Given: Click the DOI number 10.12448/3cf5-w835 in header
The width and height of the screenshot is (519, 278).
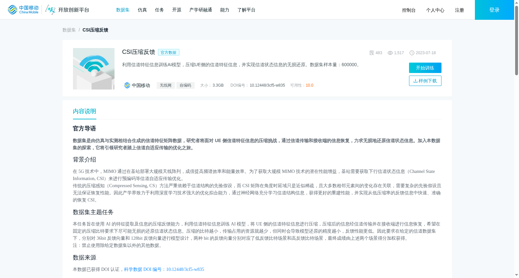Looking at the screenshot, I should click(x=267, y=85).
